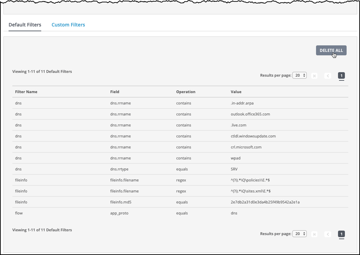360x255 pixels.
Task: Click top previous-page arrow icon
Action: tap(328, 76)
